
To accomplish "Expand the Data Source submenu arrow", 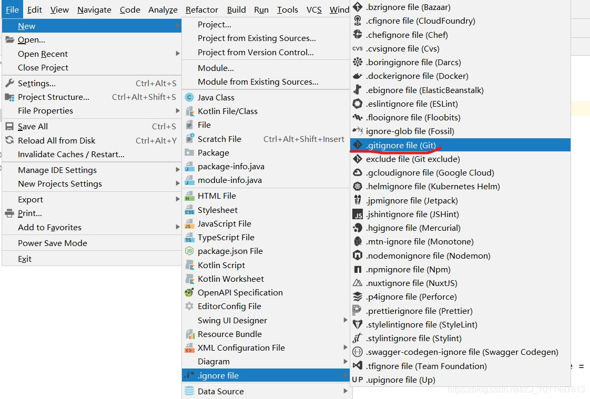I will click(x=345, y=391).
